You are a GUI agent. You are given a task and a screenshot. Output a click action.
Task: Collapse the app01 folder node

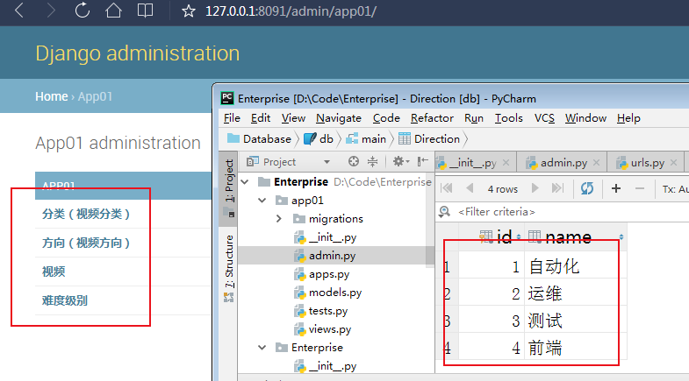click(x=262, y=201)
